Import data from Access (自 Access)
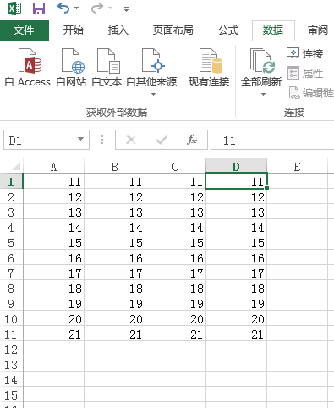This screenshot has width=334, height=408. [x=28, y=68]
